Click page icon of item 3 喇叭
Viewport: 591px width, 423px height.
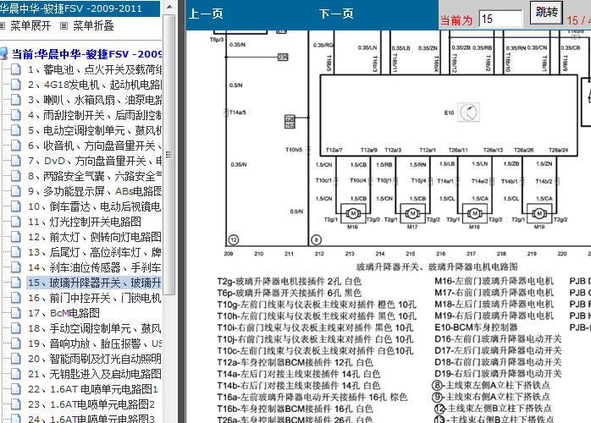(16, 100)
